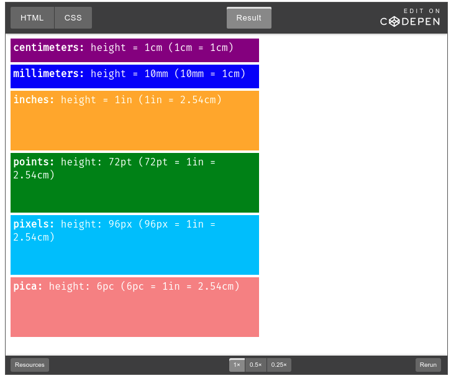
Task: Click the pink pica box
Action: coord(135,307)
